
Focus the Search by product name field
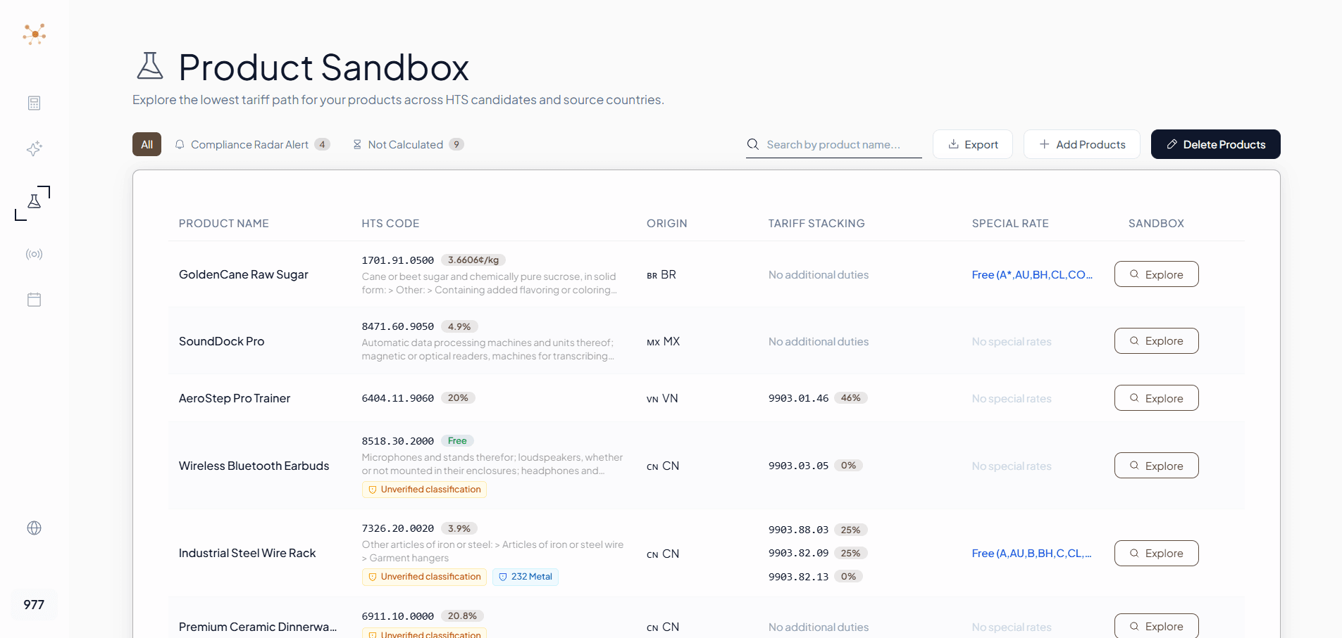tap(833, 144)
